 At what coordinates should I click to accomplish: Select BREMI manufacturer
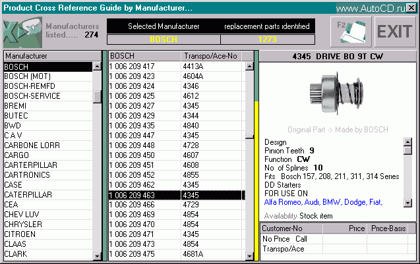48,106
